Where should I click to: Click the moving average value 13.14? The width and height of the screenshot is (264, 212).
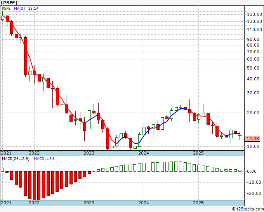[33, 9]
